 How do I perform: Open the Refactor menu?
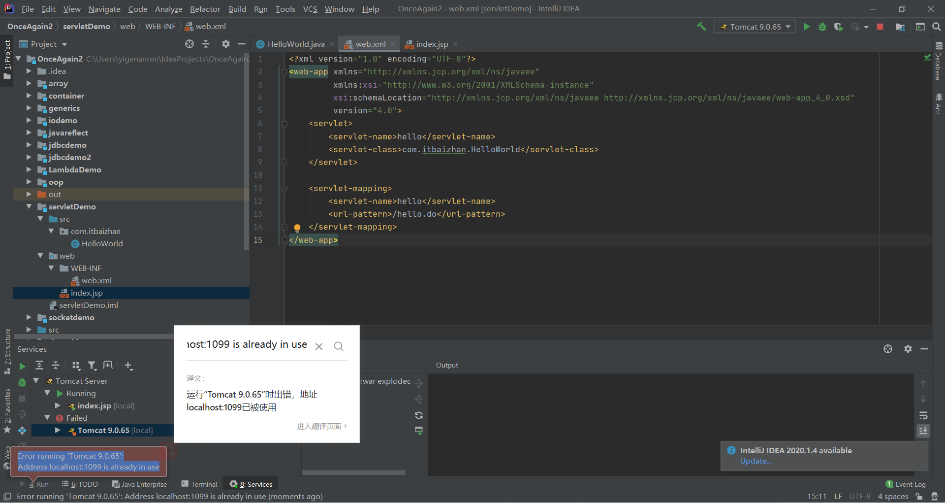(x=205, y=9)
